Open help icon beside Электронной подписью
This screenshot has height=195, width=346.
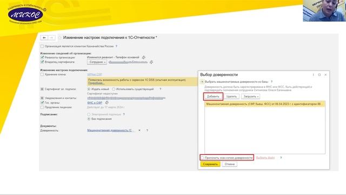tap(124, 114)
